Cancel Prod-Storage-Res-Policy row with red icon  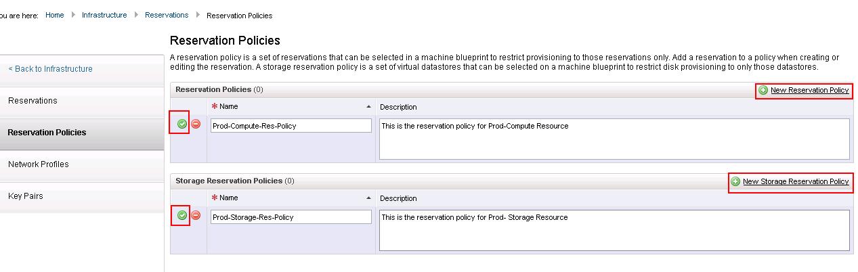[x=196, y=215]
